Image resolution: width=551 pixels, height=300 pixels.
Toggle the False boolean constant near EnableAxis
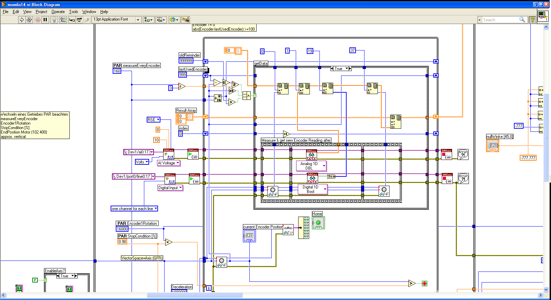(x=35, y=280)
